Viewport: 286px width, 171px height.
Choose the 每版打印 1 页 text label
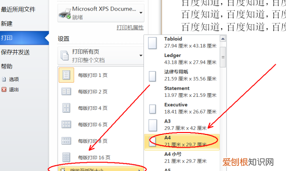tap(92, 75)
